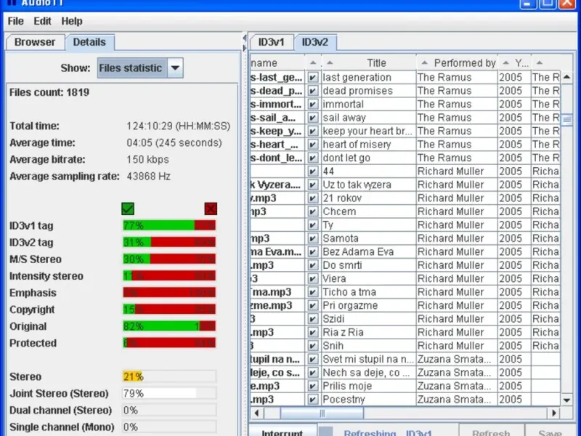Viewport: 581px width, 436px height.
Task: Select the Details tab
Action: pyautogui.click(x=89, y=42)
